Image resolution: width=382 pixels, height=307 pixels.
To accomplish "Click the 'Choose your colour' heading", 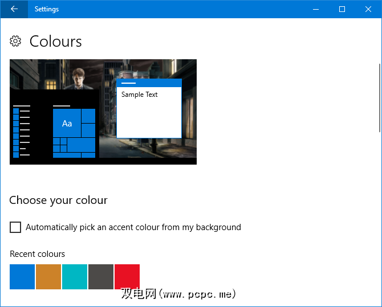I will tap(58, 200).
